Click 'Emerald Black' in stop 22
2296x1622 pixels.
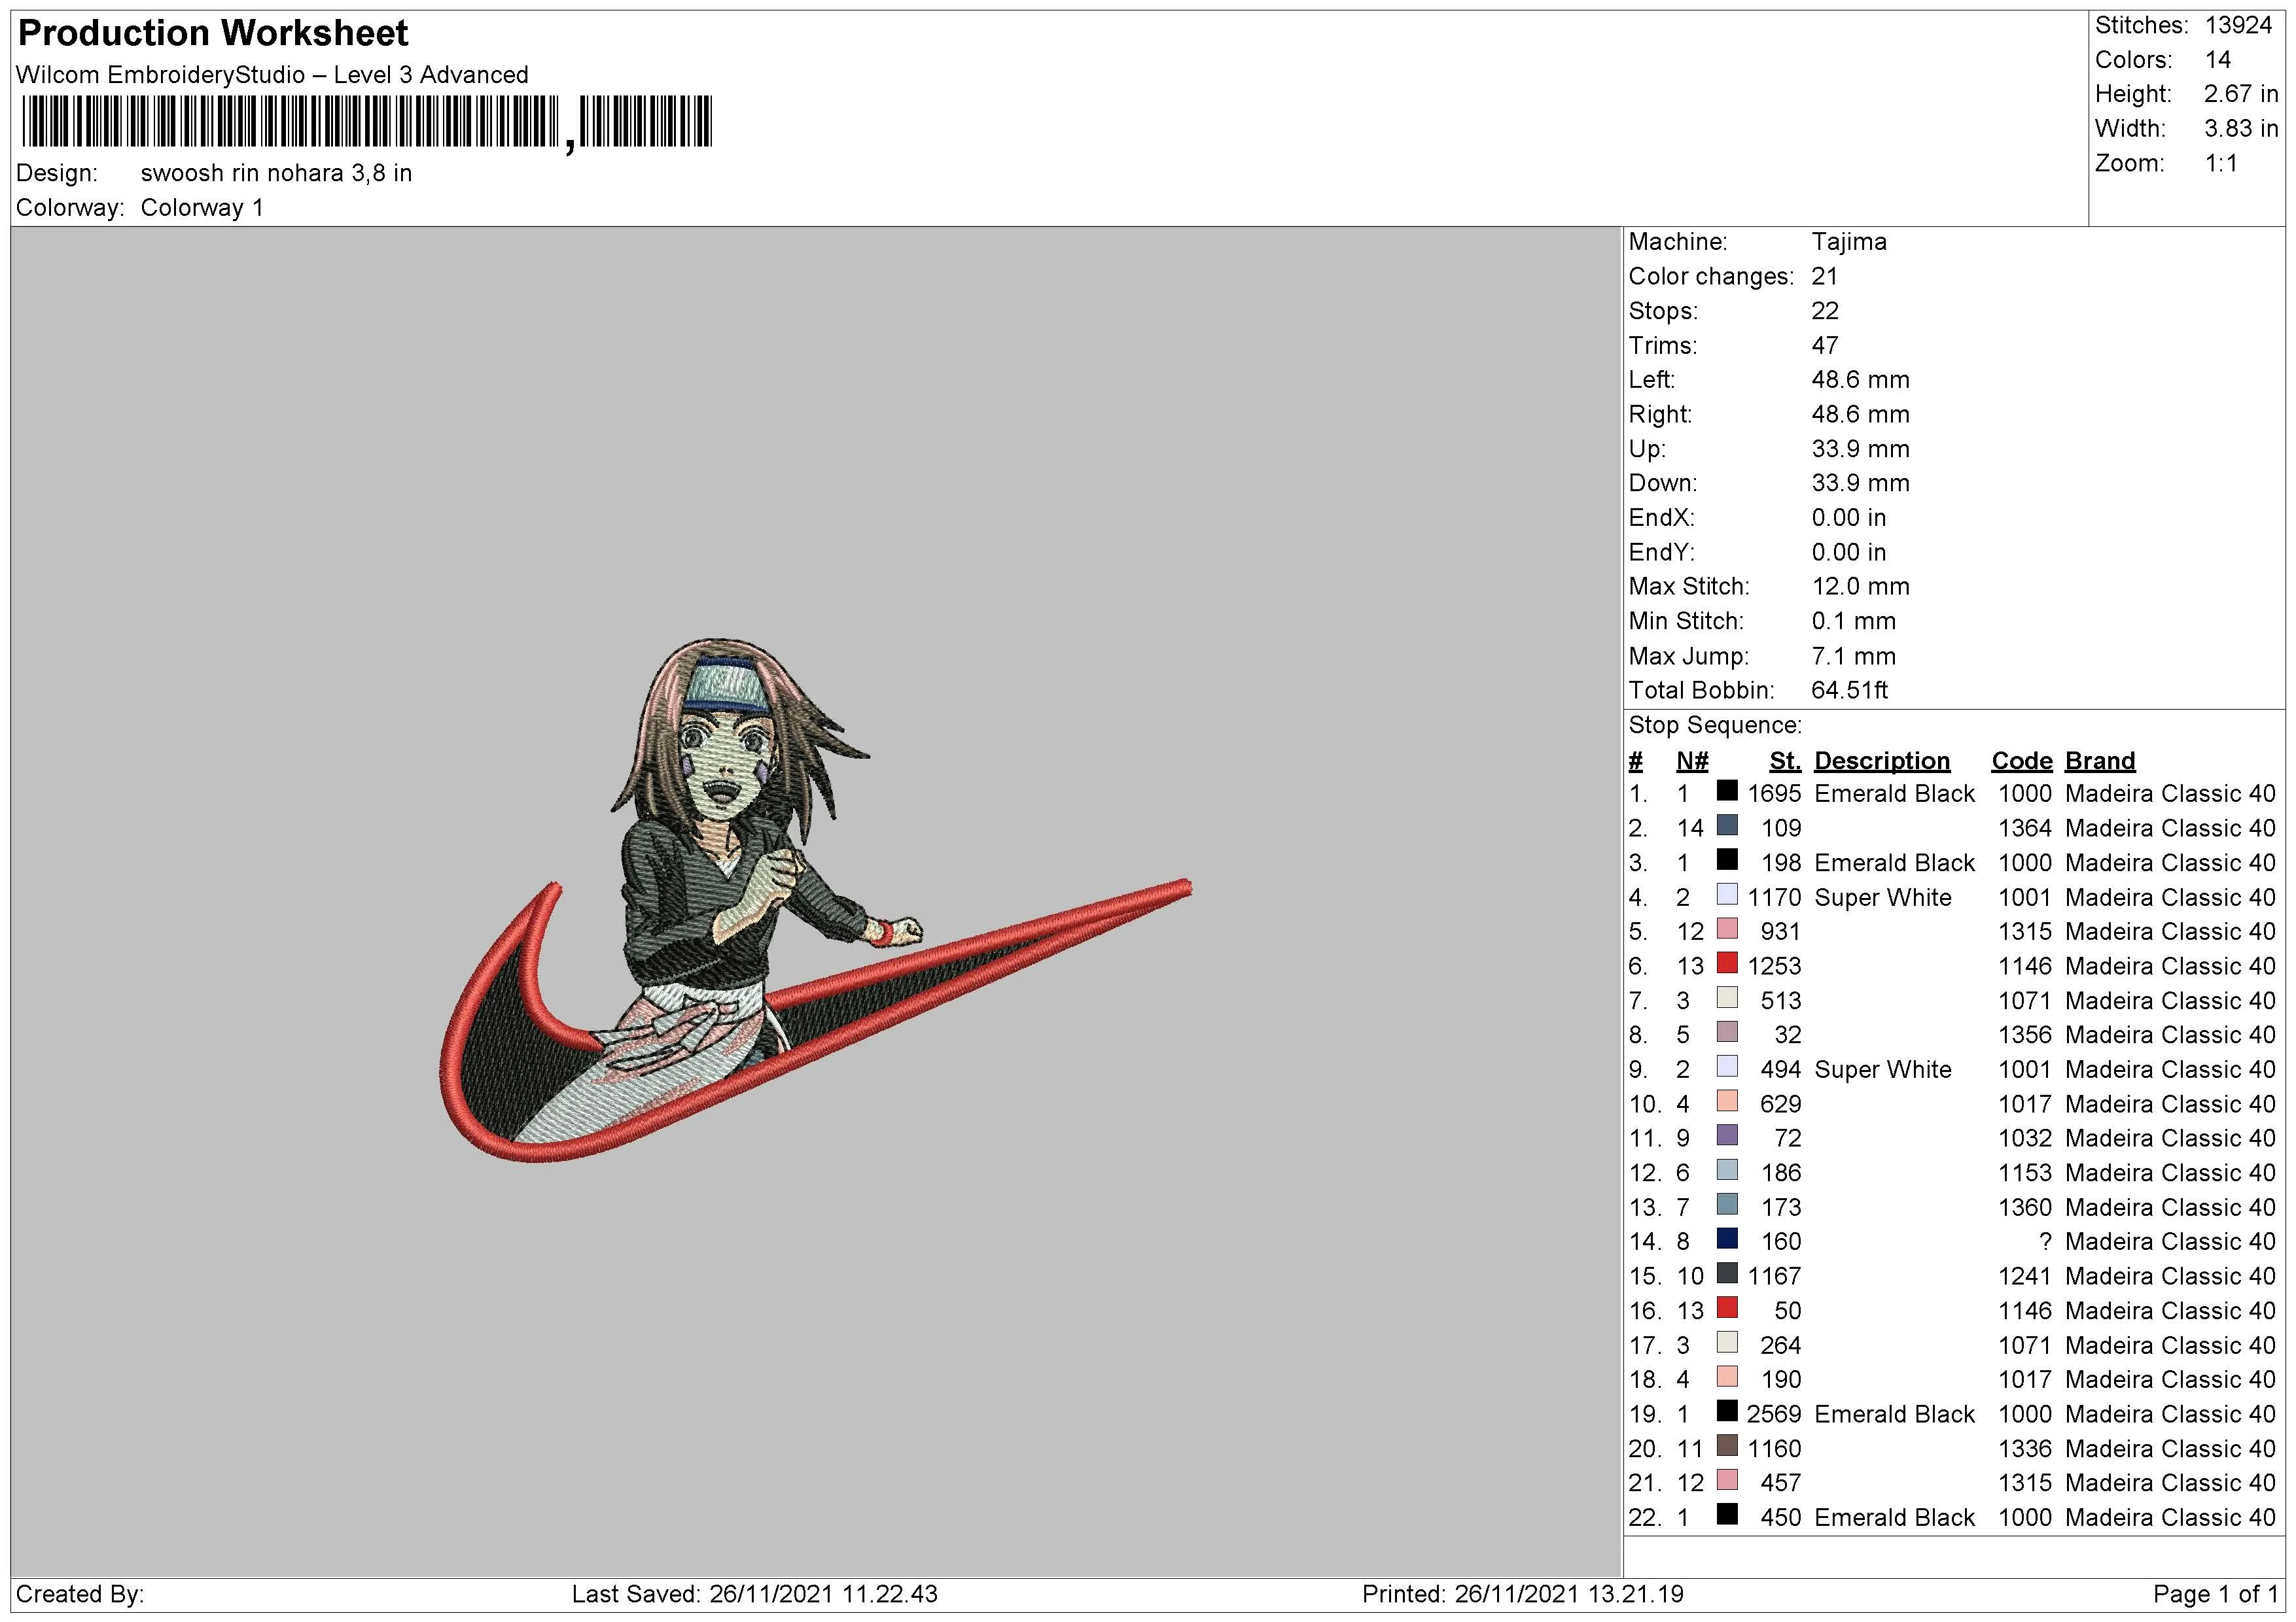1894,1517
